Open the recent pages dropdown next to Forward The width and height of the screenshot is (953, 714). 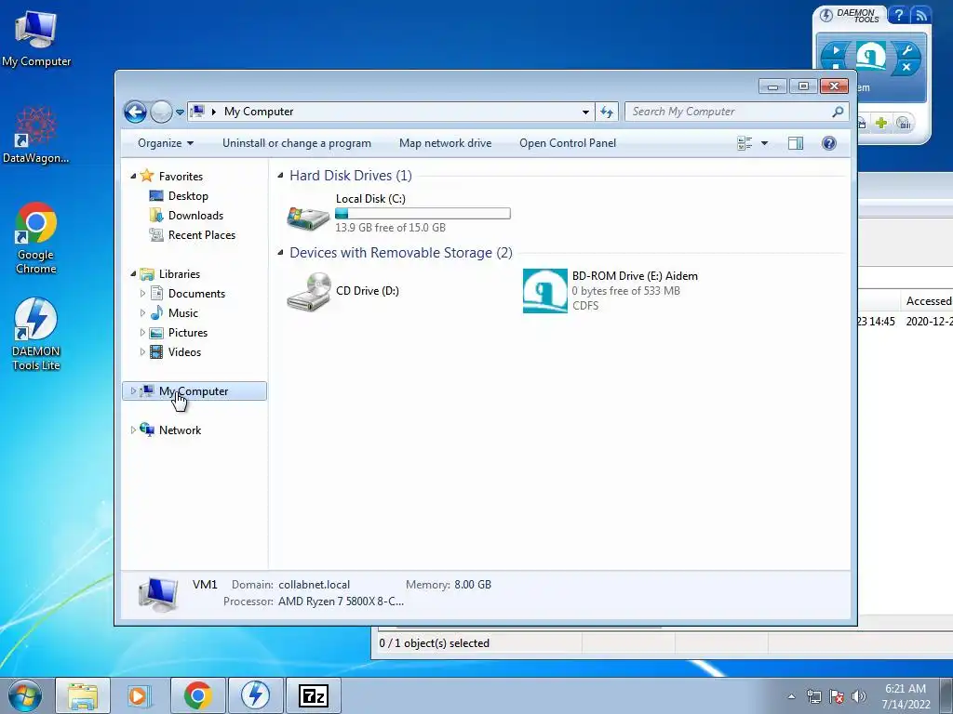coord(180,112)
